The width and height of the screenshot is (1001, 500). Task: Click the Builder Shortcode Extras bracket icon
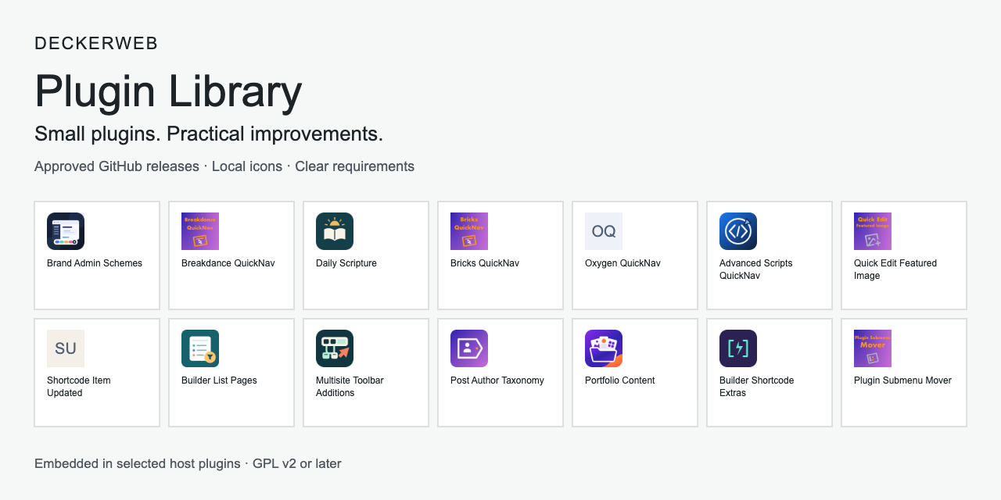[738, 348]
